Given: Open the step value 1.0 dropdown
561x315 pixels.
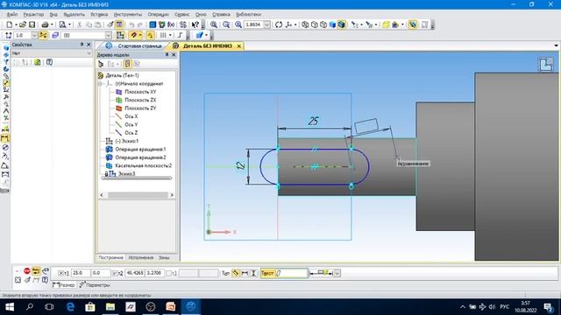Looking at the screenshot, I should point(34,35).
